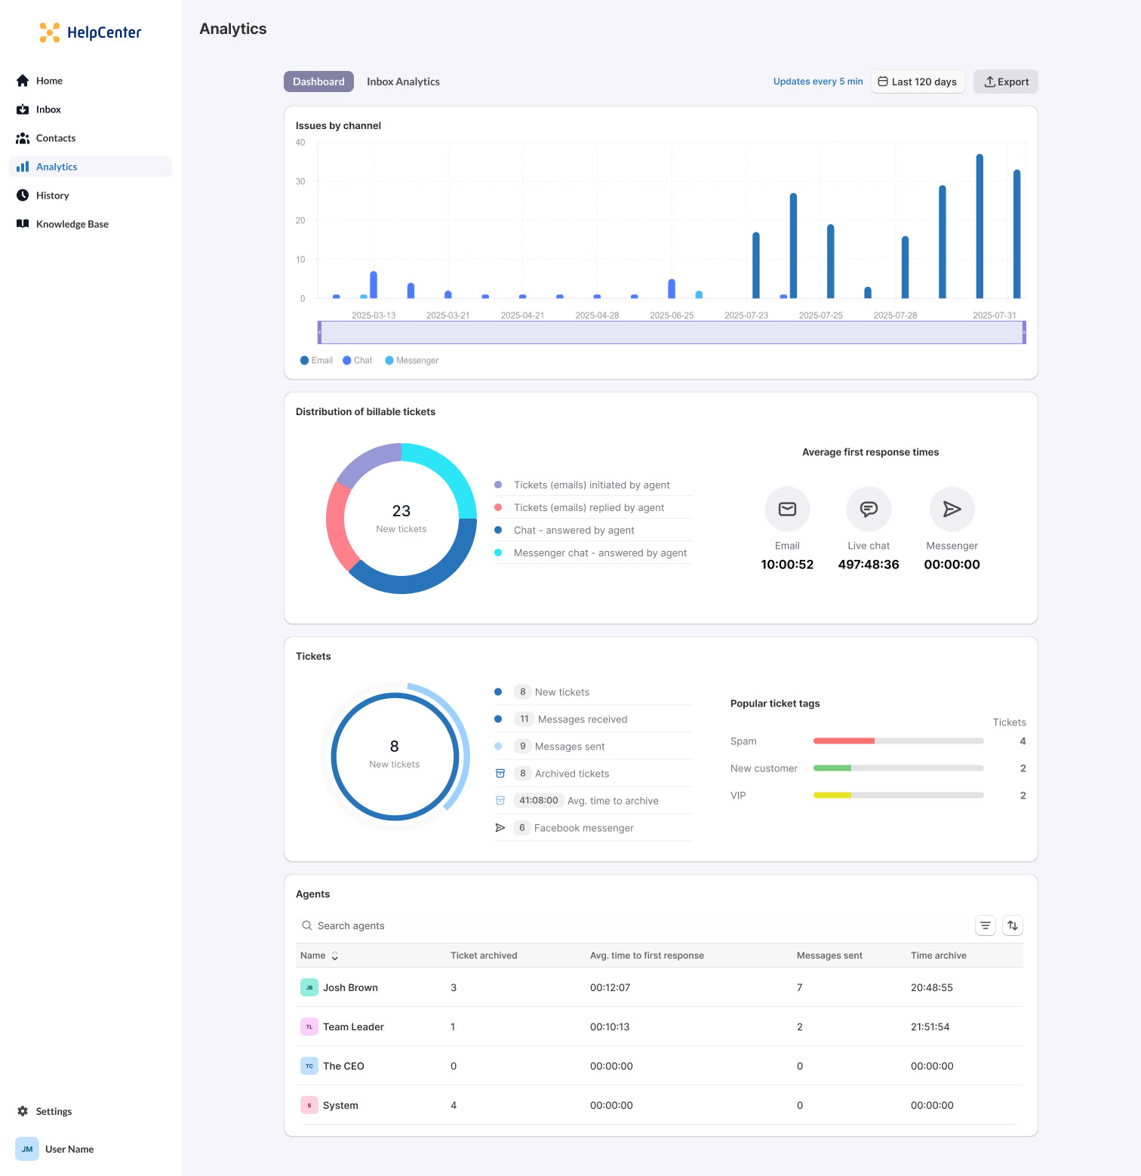Switch to Inbox Analytics tab
1141x1176 pixels.
pos(403,82)
